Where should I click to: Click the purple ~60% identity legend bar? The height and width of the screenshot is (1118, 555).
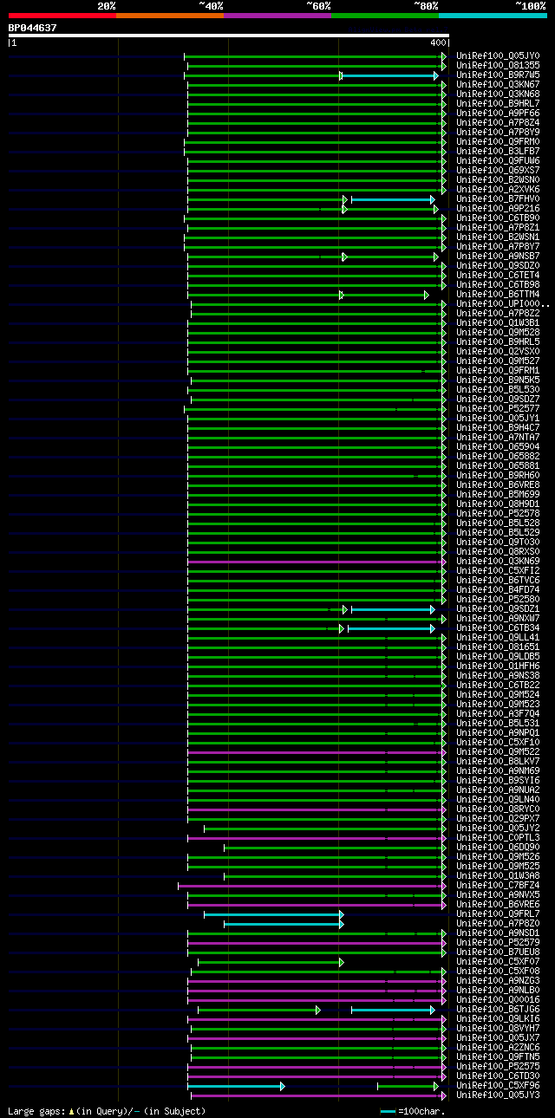point(277,16)
